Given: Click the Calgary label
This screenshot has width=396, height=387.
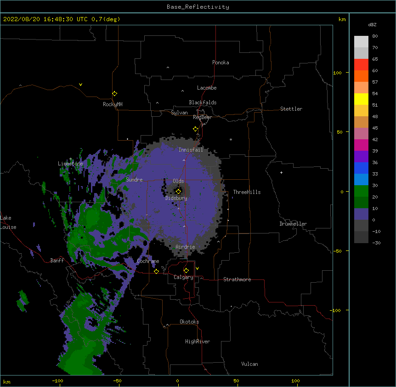Looking at the screenshot, I should (x=183, y=277).
